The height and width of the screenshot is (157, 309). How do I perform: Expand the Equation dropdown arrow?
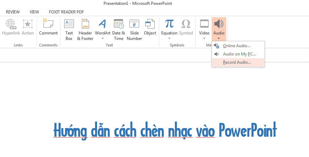(169, 39)
